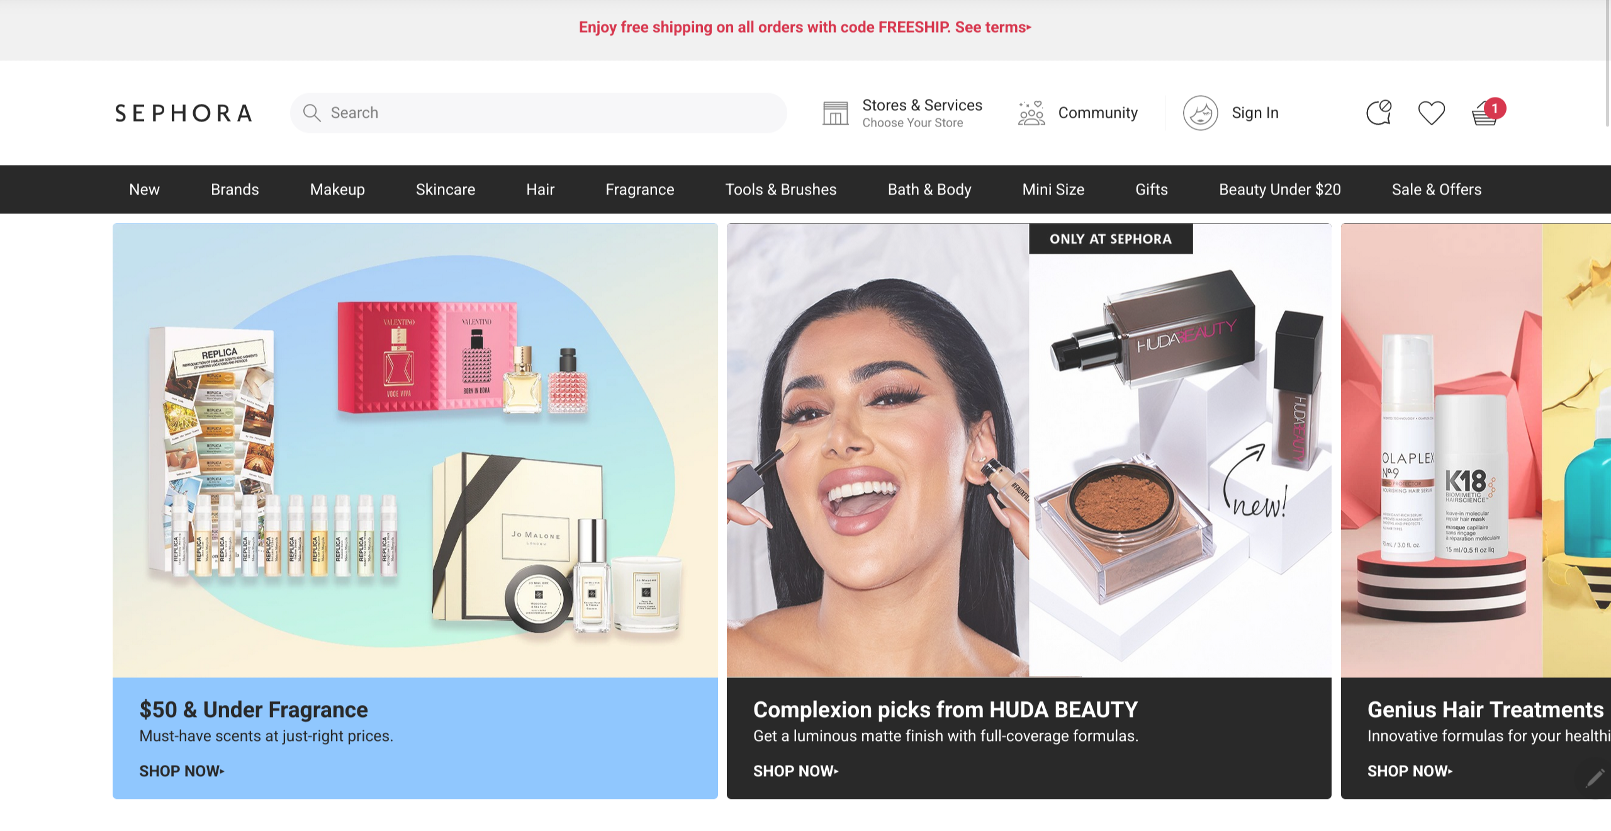Open the Sale & Offers menu
Image resolution: width=1611 pixels, height=831 pixels.
1437,189
